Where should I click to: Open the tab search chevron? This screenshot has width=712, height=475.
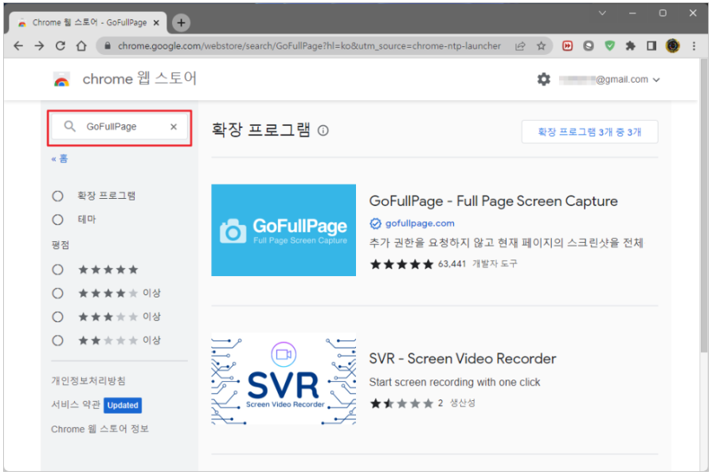click(x=602, y=14)
